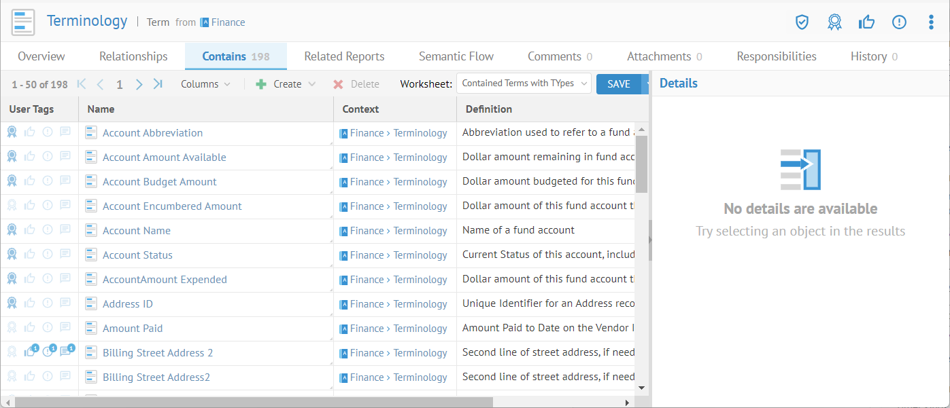
Task: Toggle thumbs-up tag on Billing Street Address 2
Action: [30, 352]
